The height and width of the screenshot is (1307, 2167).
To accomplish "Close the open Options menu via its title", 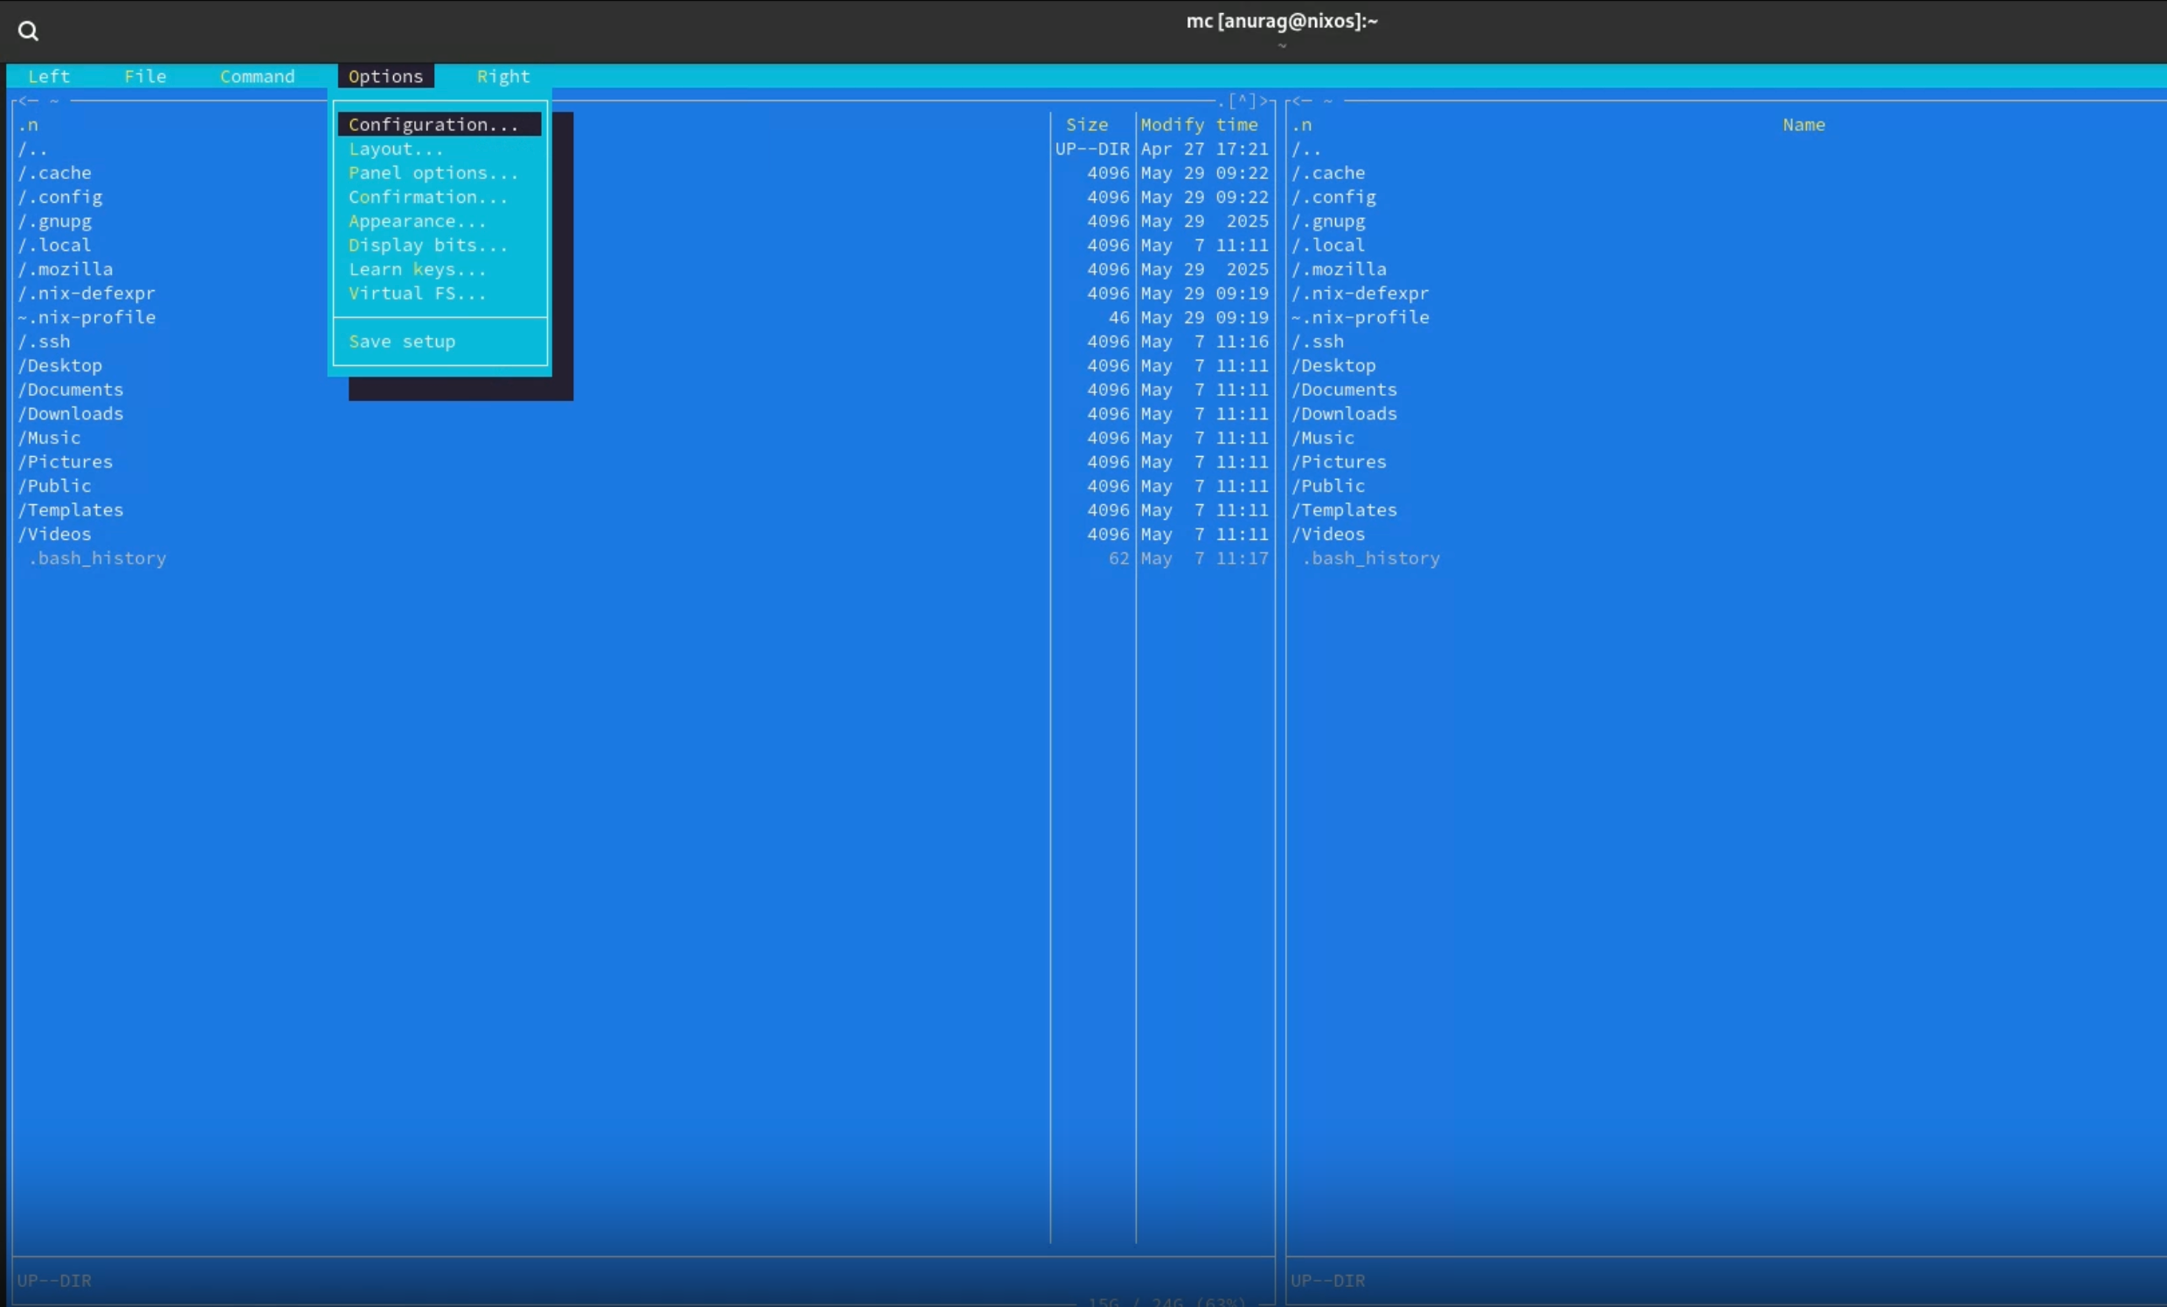I will tap(385, 77).
